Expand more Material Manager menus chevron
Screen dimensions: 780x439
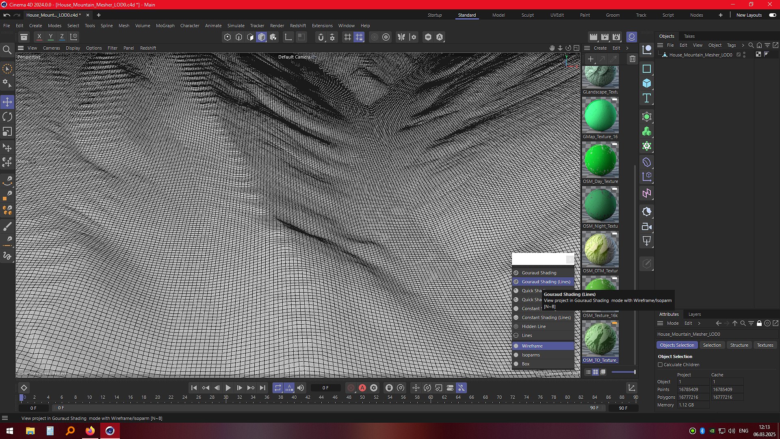(x=627, y=48)
